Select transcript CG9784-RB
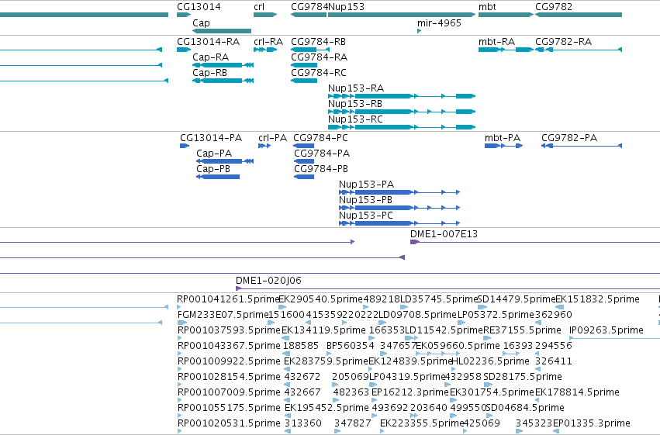This screenshot has width=660, height=435. tap(318, 42)
